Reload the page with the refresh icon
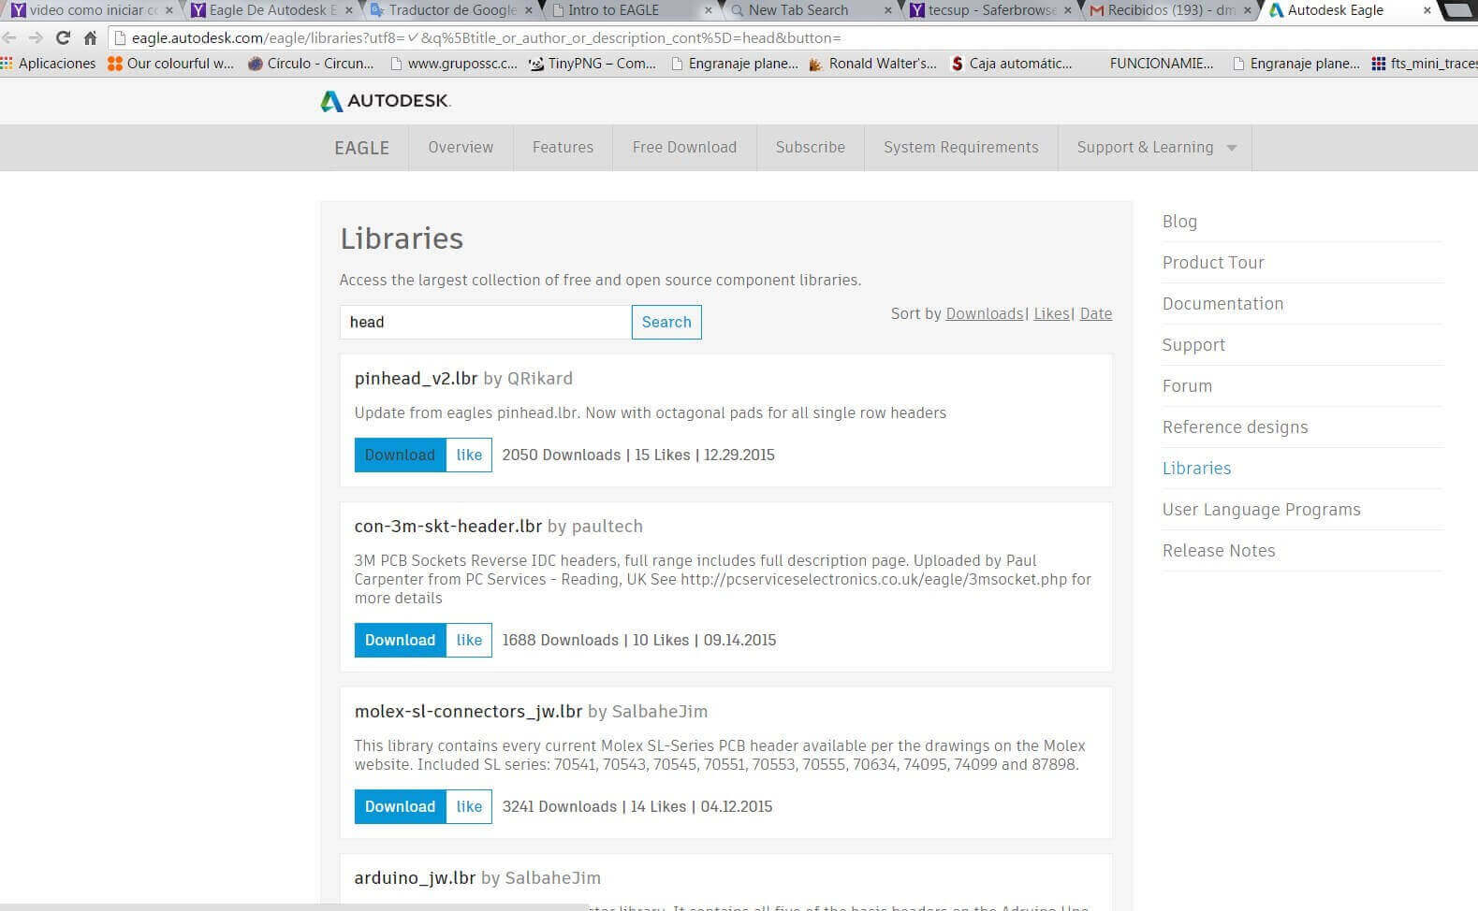Image resolution: width=1478 pixels, height=911 pixels. (x=63, y=38)
